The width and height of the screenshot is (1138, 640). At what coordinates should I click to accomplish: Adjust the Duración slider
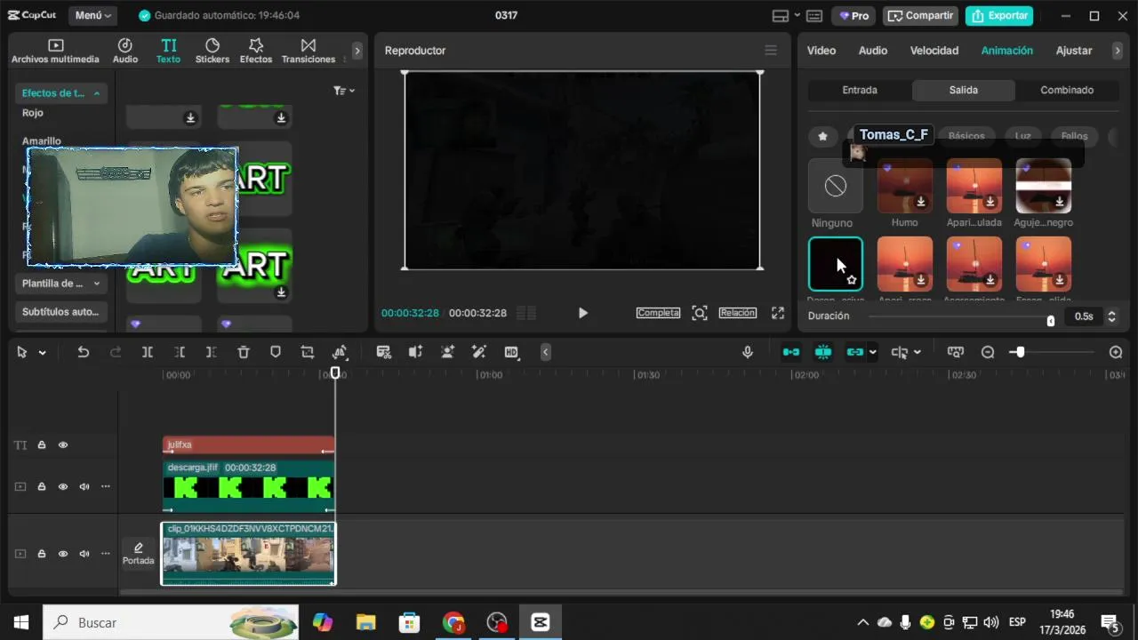click(1050, 321)
